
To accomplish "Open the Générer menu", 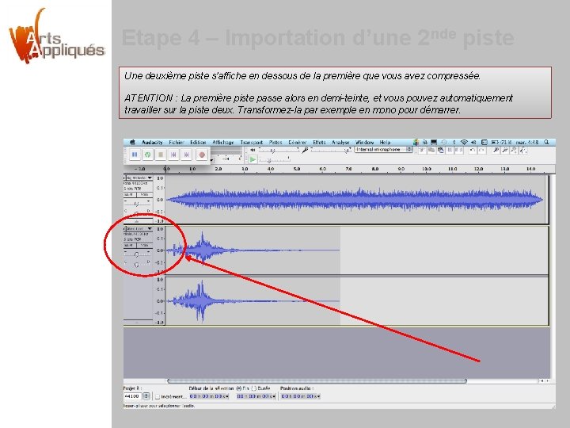I will (298, 143).
